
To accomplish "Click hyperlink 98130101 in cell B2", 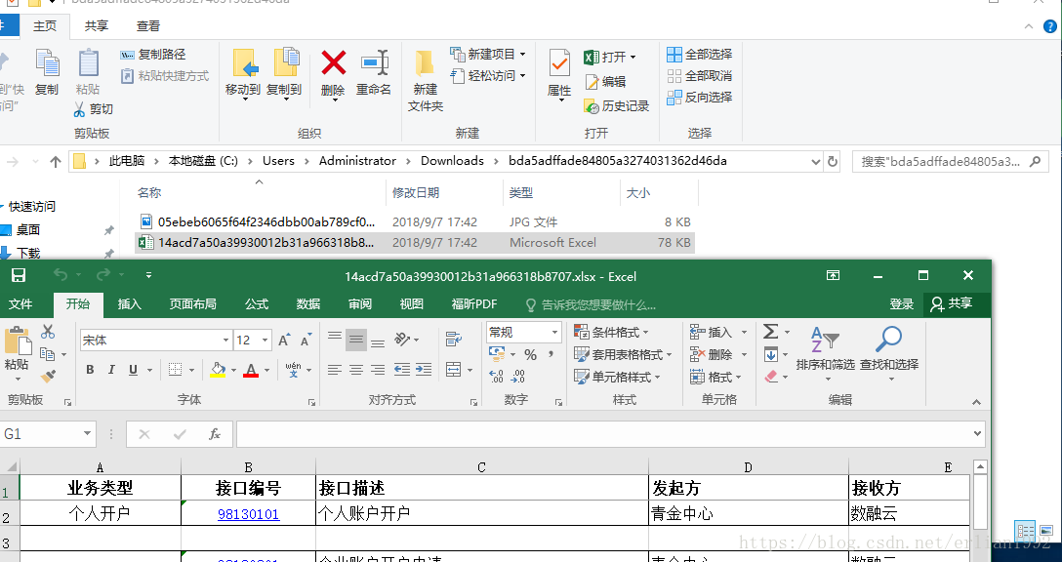I will pos(249,514).
